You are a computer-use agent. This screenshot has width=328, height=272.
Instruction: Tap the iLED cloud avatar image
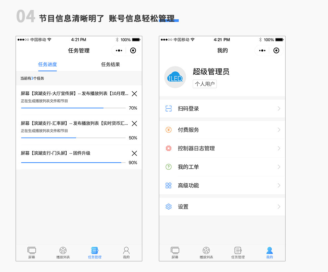click(x=175, y=77)
